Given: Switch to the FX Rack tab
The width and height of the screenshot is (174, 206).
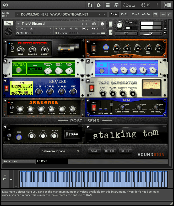Looking at the screenshot, I should tap(52, 161).
